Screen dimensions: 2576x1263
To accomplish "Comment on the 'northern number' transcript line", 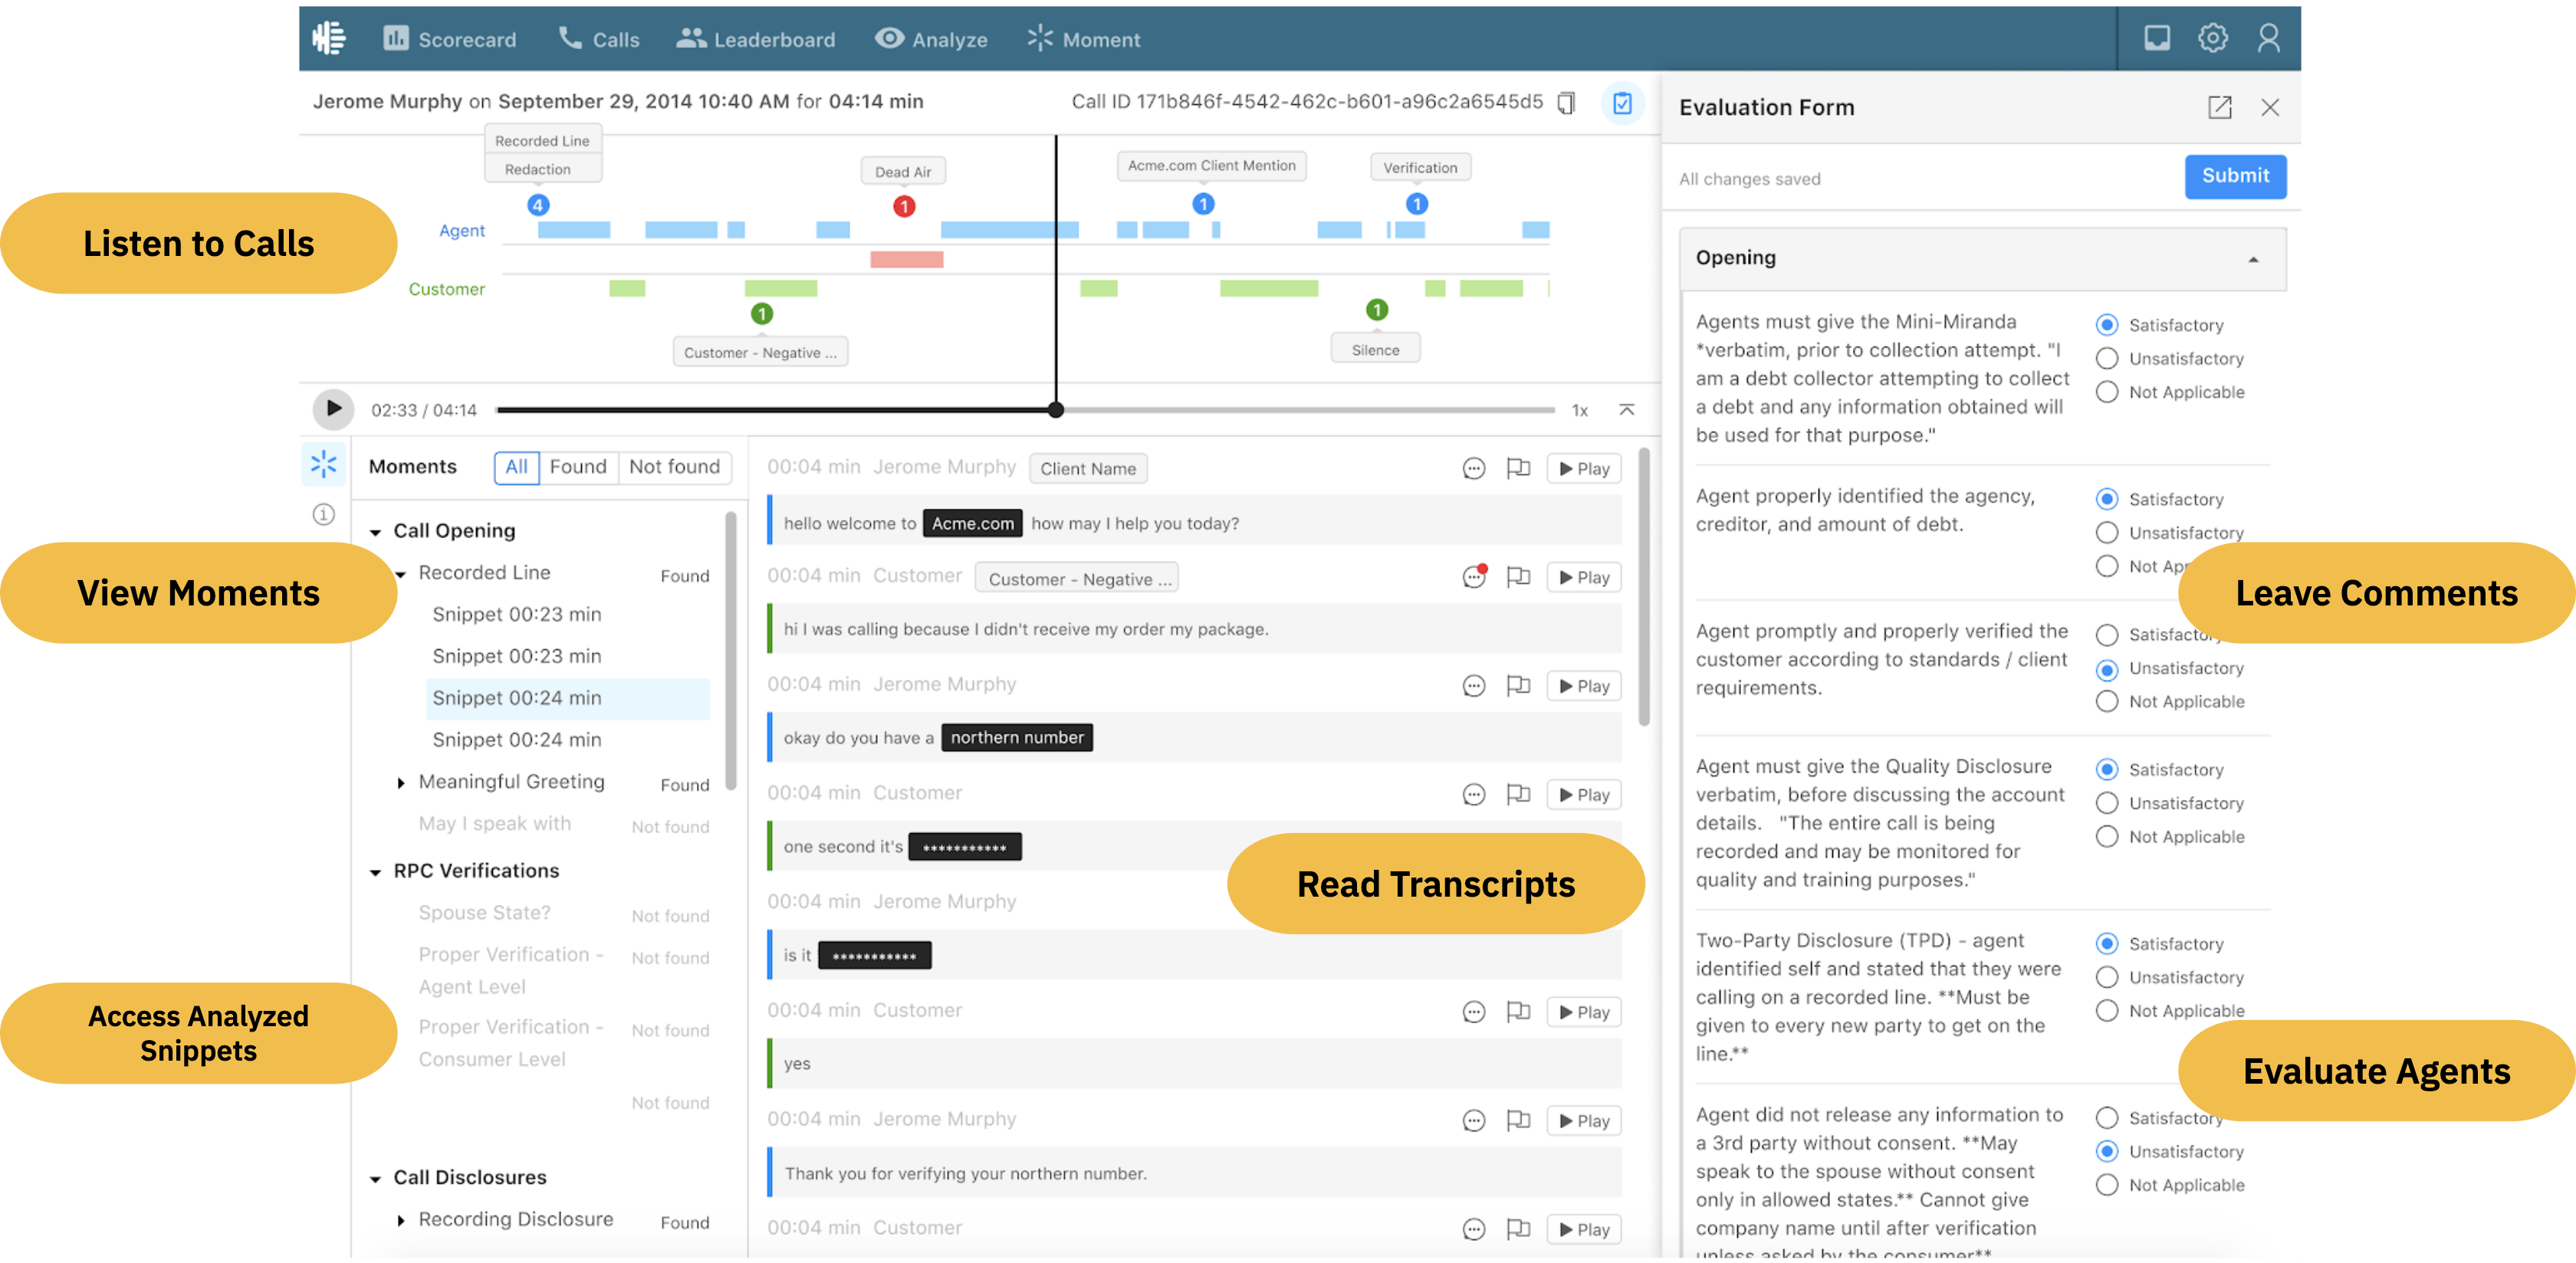I will [x=1473, y=686].
